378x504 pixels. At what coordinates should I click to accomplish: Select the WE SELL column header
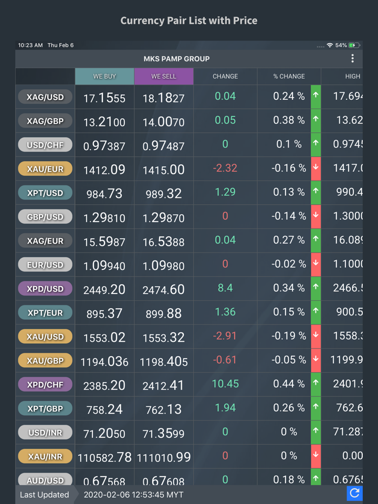click(x=164, y=77)
